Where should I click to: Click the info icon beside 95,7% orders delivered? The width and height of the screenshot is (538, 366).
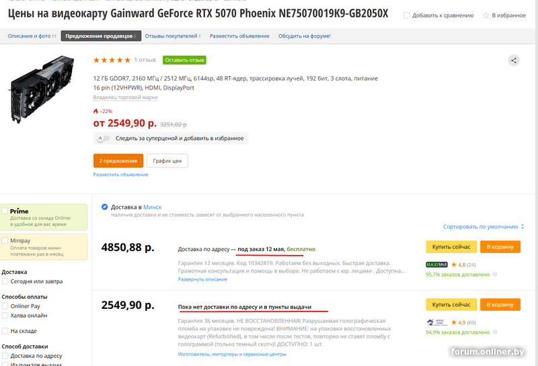[x=495, y=274]
